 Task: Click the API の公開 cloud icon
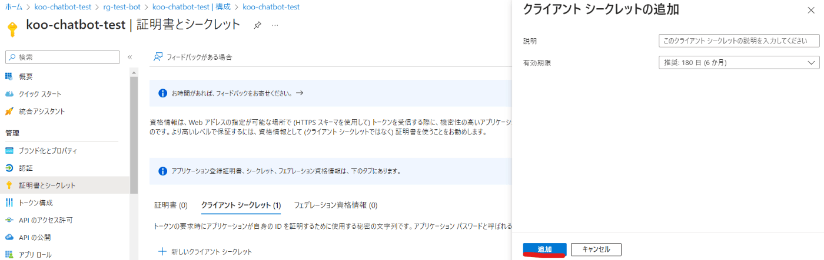pyautogui.click(x=9, y=237)
